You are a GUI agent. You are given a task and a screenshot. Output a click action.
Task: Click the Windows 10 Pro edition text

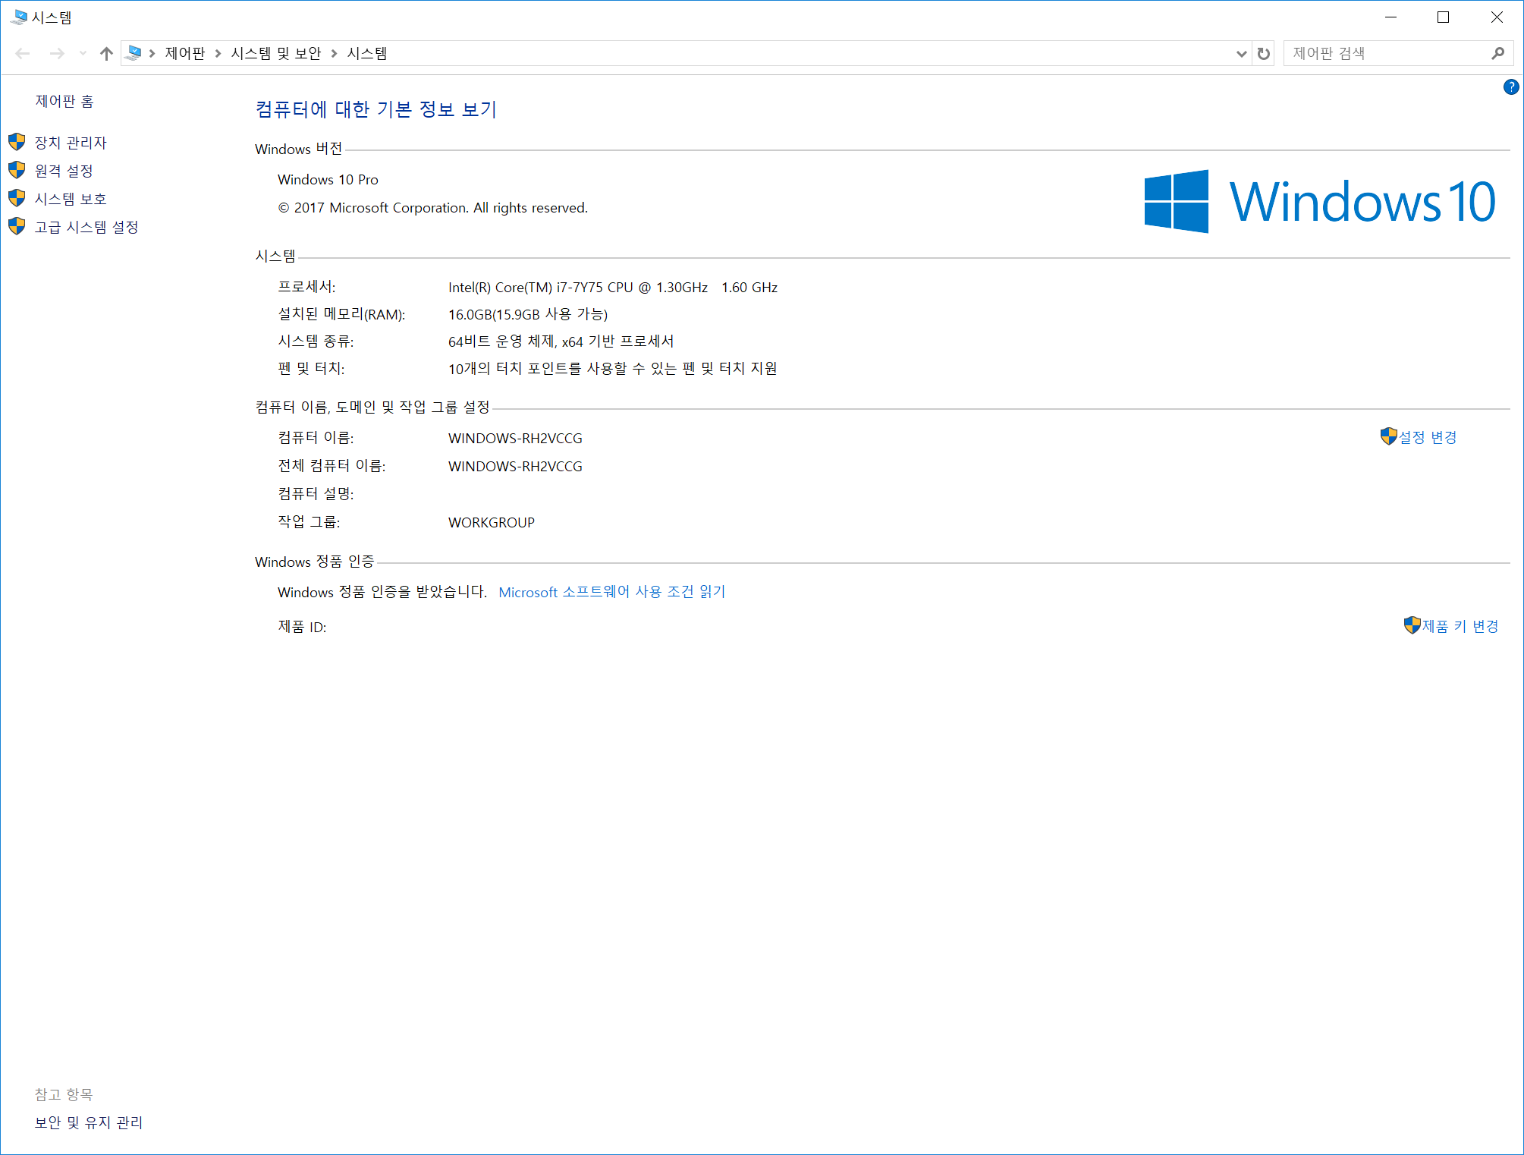[328, 180]
